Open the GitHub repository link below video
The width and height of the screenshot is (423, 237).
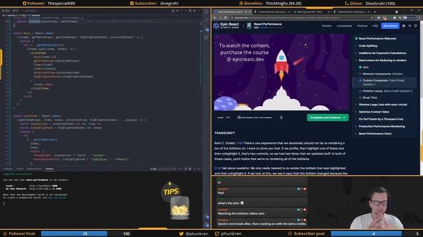click(255, 118)
